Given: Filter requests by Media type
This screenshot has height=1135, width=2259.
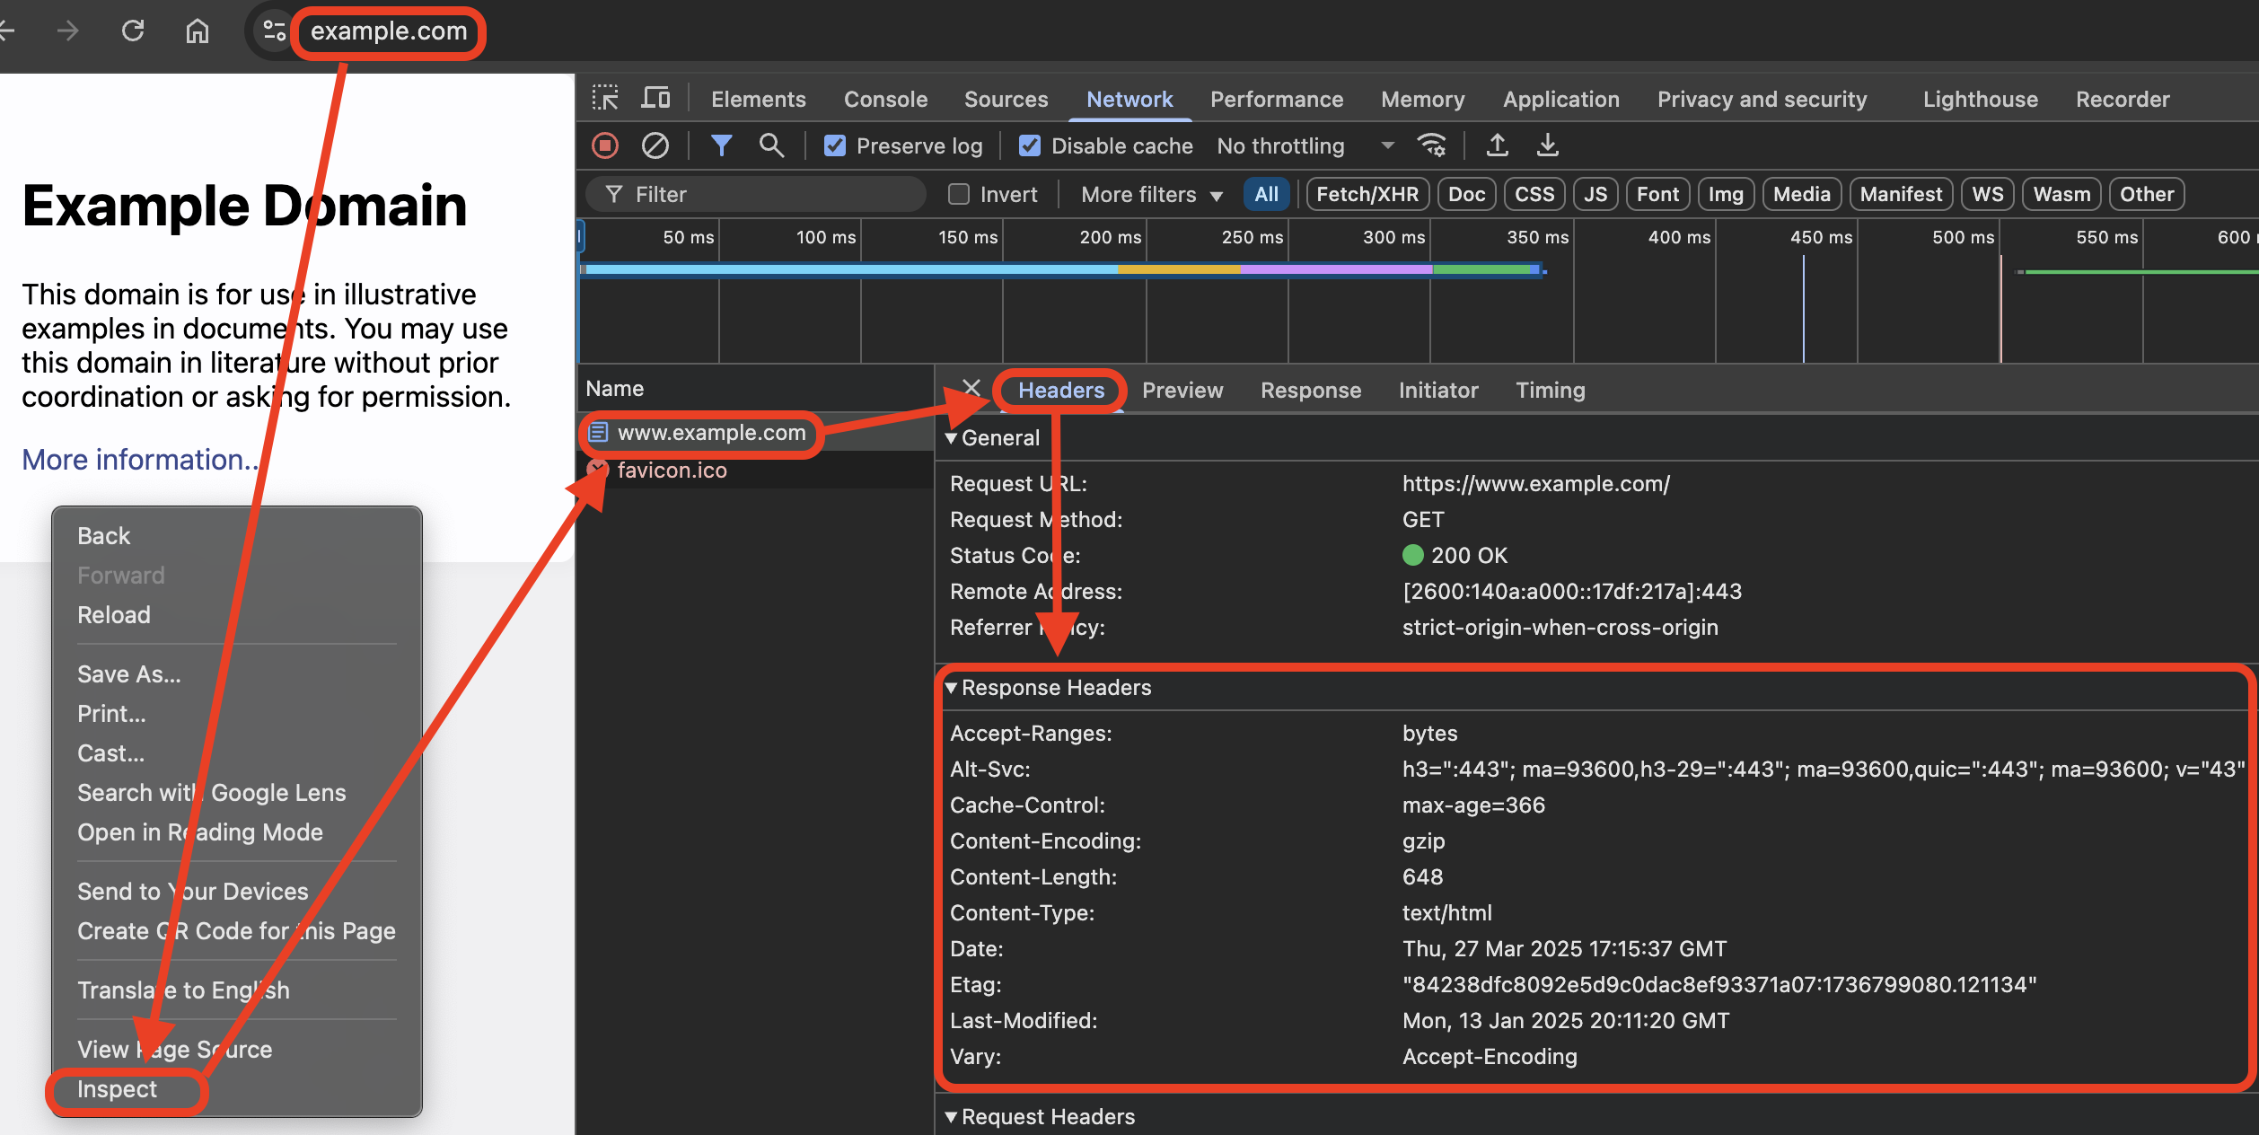Looking at the screenshot, I should coord(1802,194).
